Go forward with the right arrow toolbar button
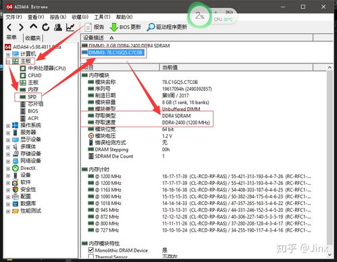Viewport: 337px width, 262px height. click(x=21, y=27)
